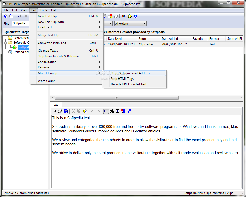The width and height of the screenshot is (246, 197).
Task: Select the Search Results tree icon
Action: [10, 38]
